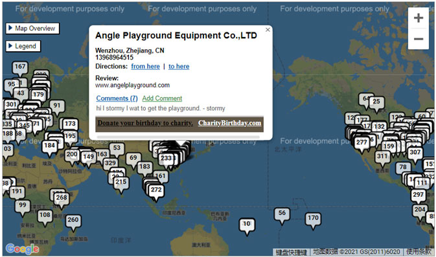Viewport: 436px width, 257px height.
Task: Click the marker numbered 56
Action: [282, 215]
